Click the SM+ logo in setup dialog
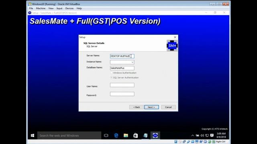Screen dimensions: 257x144 pyautogui.click(x=172, y=46)
